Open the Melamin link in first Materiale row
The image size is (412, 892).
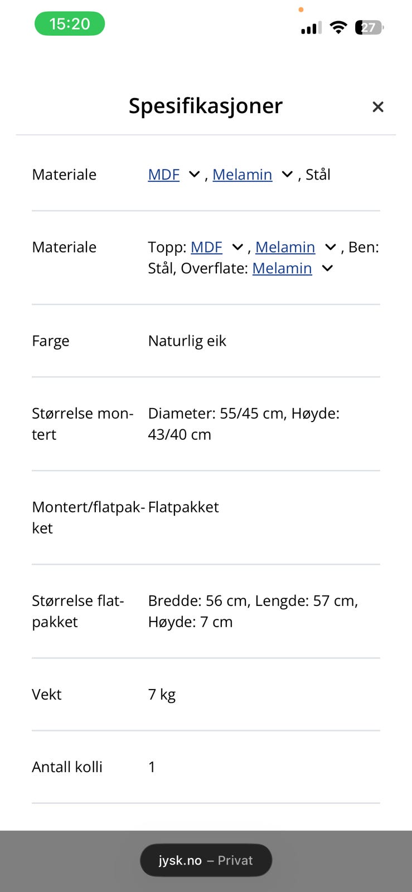coord(242,174)
